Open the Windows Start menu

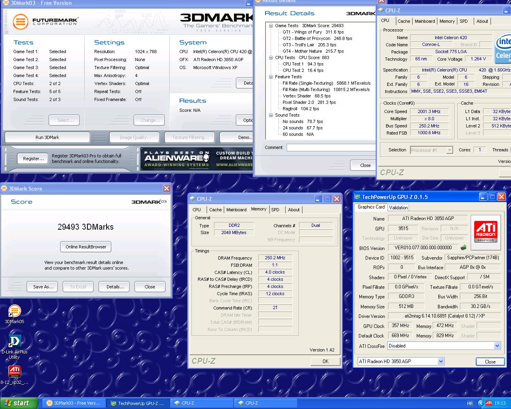19,403
